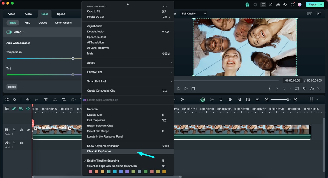Viewport: 328px width, 178px height.
Task: Adjust preview volume speaker icon
Action: [x=311, y=89]
